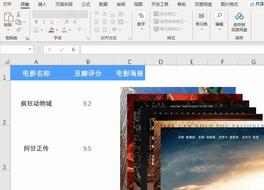Select the 豆瓣评分 header cell

88,73
